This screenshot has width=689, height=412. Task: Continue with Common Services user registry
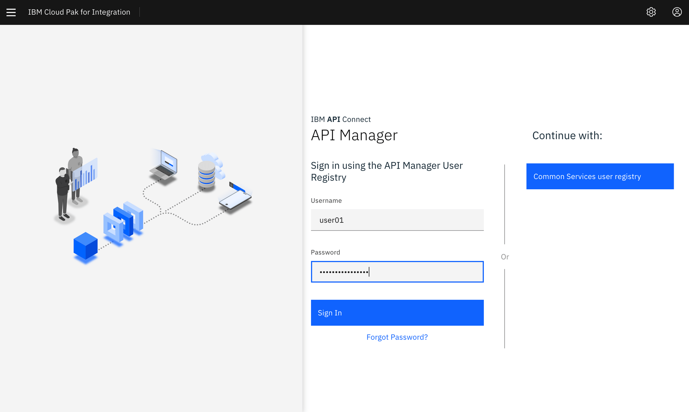(600, 176)
